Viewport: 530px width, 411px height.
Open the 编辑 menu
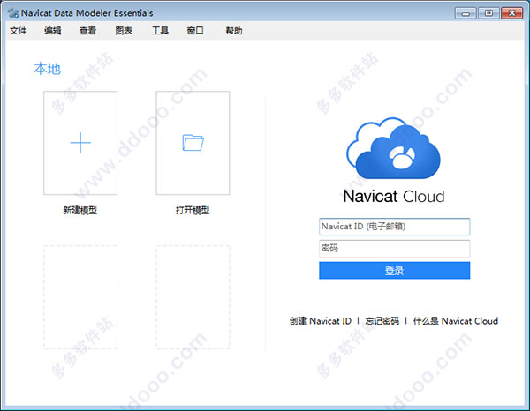tap(53, 31)
